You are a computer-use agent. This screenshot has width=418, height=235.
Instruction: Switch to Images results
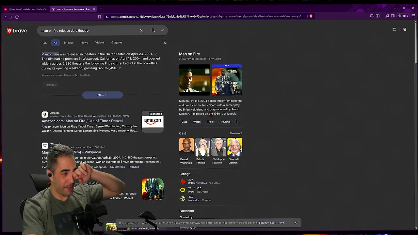point(69,42)
